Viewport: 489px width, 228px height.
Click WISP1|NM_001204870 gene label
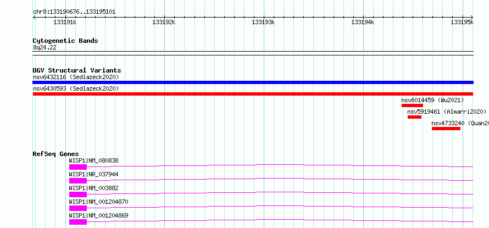[98, 202]
